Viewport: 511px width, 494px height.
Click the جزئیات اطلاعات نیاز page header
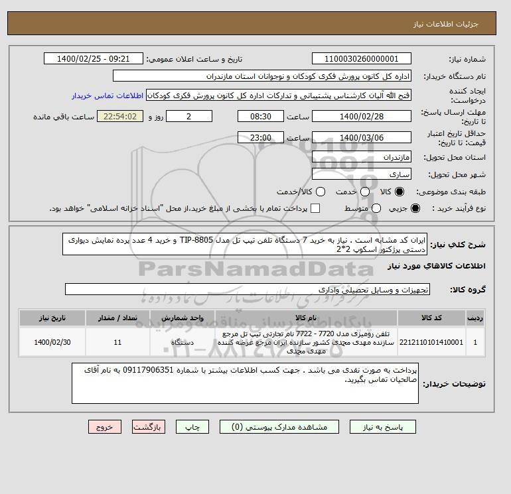[x=445, y=25]
